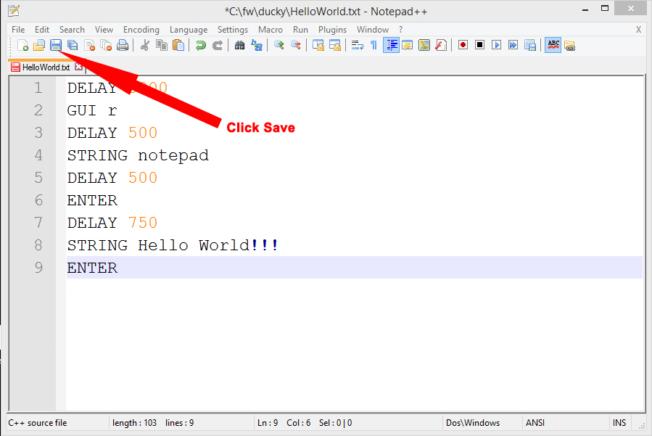Click the 'ANSI' encoding status entry

[535, 423]
